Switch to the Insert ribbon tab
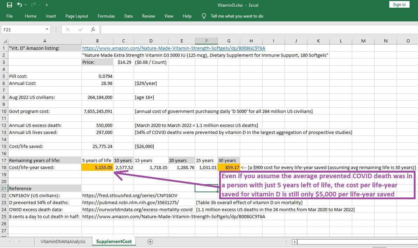 (51, 16)
